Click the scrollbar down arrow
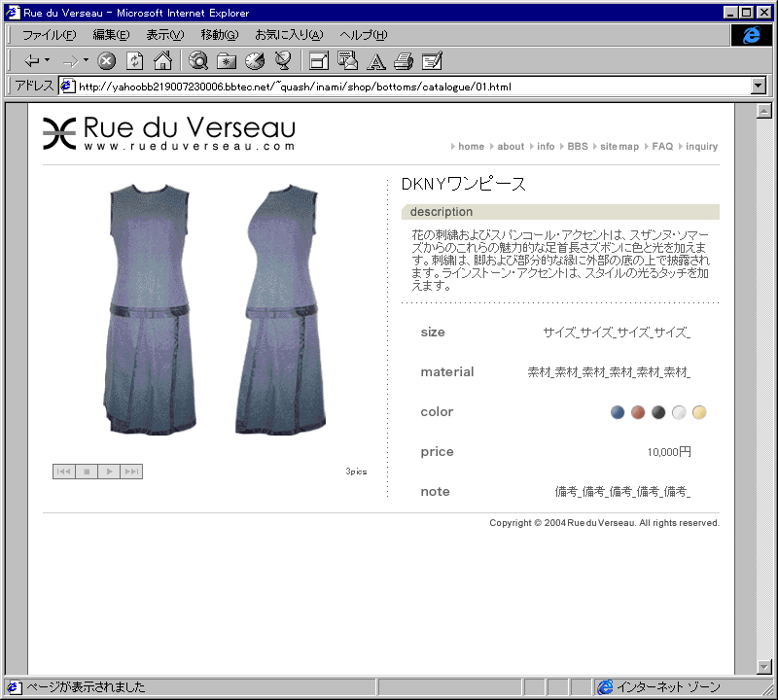This screenshot has height=700, width=778. [x=763, y=667]
